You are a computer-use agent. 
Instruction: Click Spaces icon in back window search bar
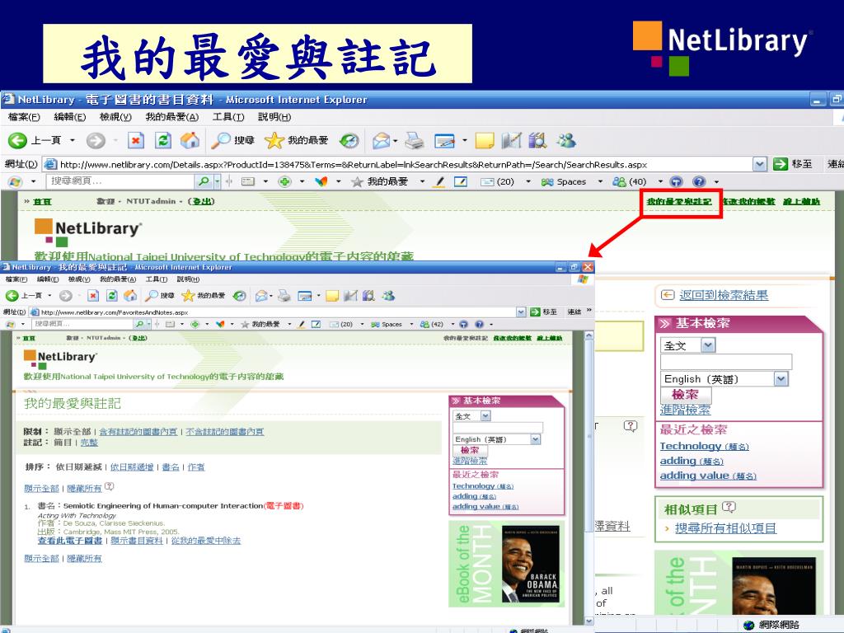(547, 182)
